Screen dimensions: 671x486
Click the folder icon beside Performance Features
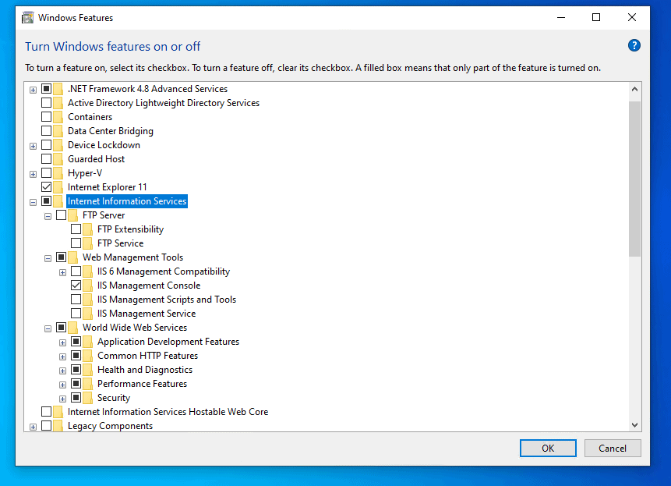click(x=87, y=384)
